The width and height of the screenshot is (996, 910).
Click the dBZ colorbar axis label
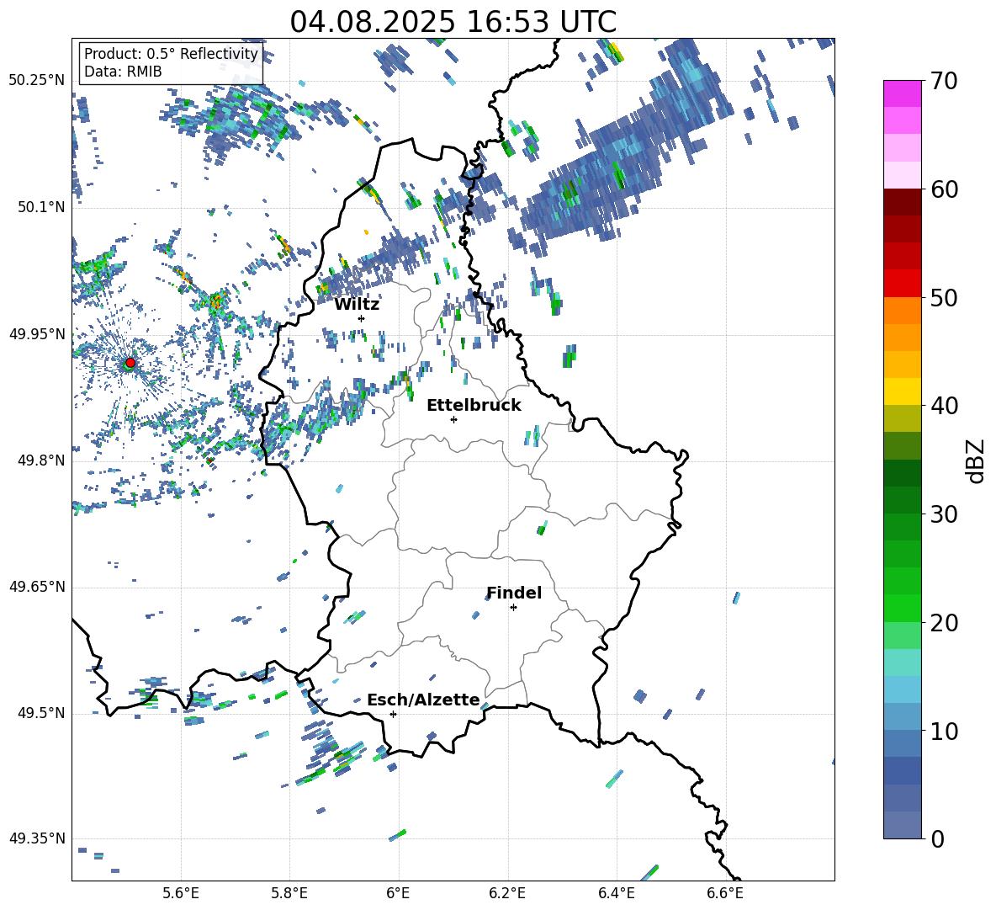(x=975, y=460)
